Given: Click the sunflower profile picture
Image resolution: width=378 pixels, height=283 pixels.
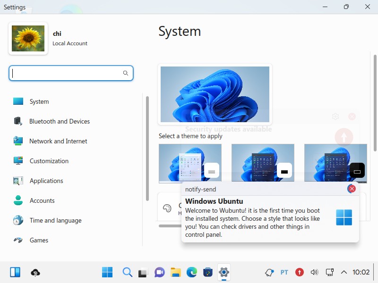Looking at the screenshot, I should (28, 39).
